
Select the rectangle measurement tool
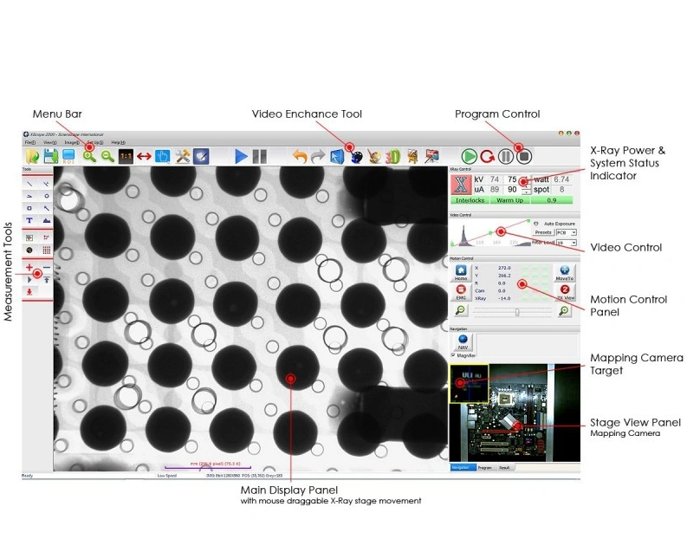click(29, 208)
